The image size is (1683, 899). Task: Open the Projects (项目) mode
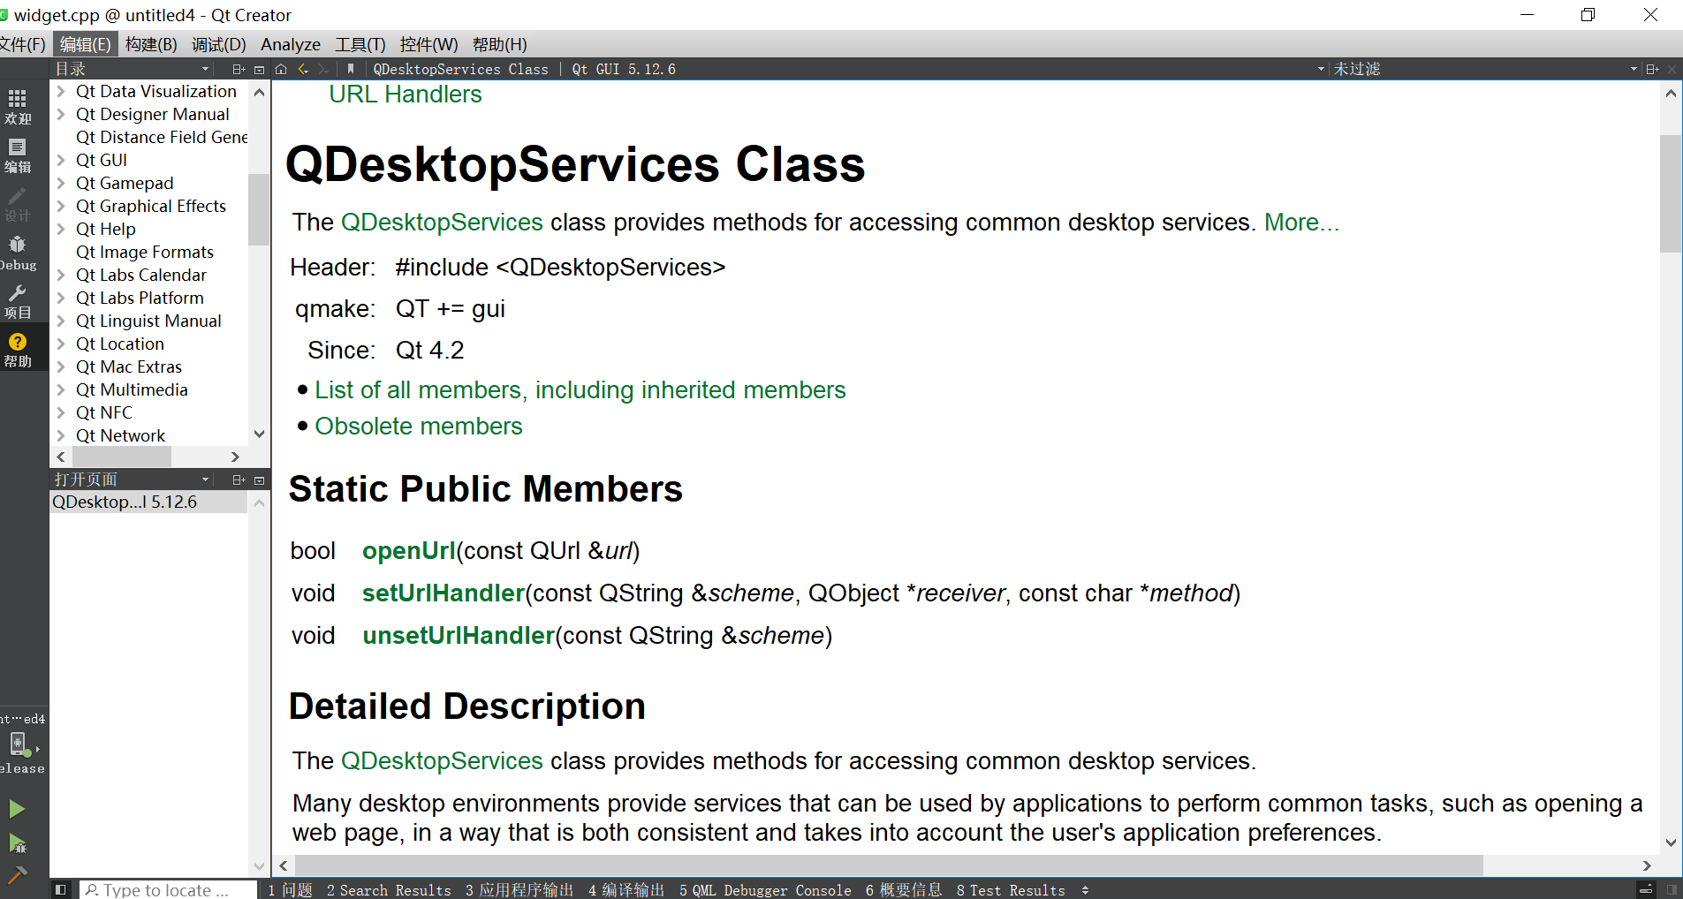18,301
